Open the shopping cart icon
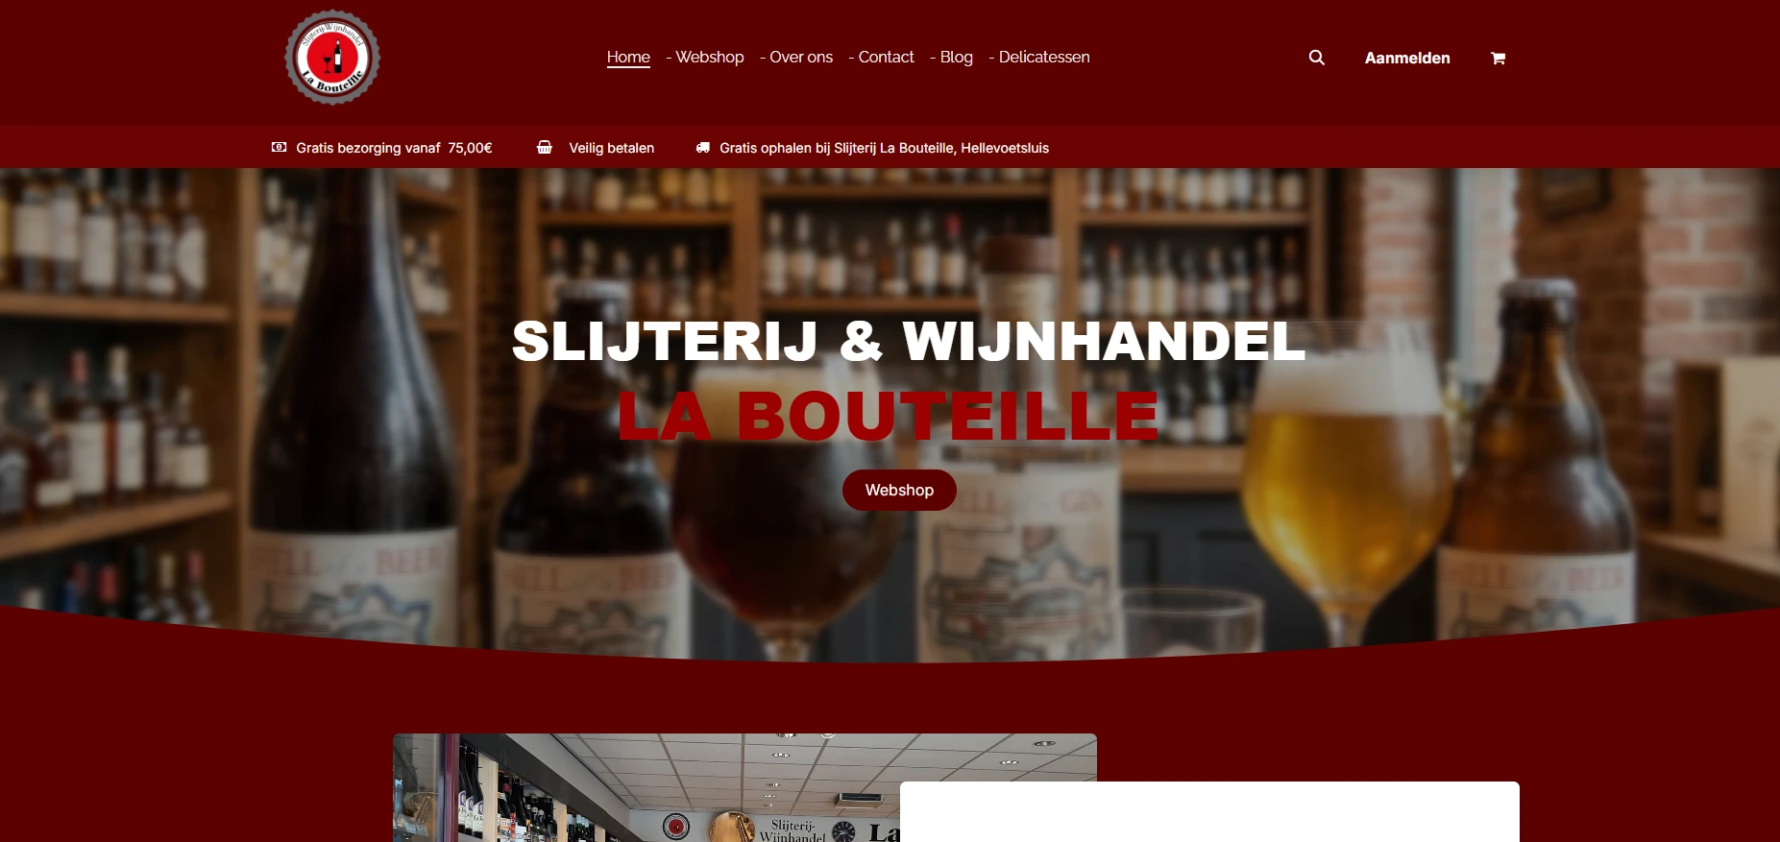 pos(1498,59)
